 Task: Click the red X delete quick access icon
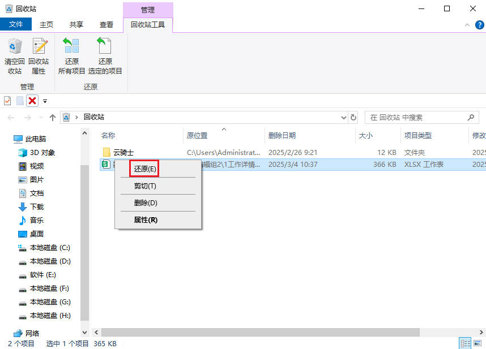[x=32, y=101]
